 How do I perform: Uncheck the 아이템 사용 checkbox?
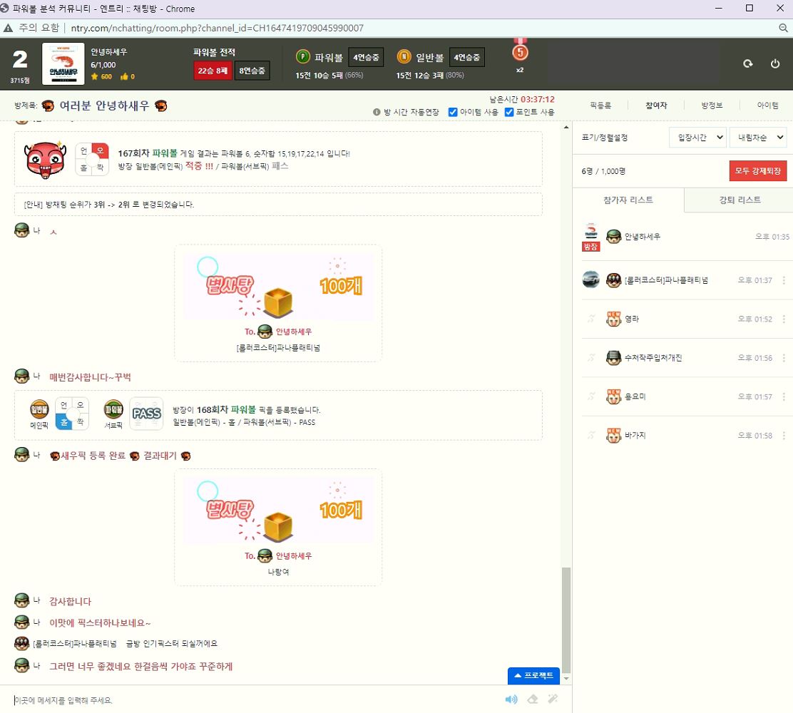(x=453, y=112)
